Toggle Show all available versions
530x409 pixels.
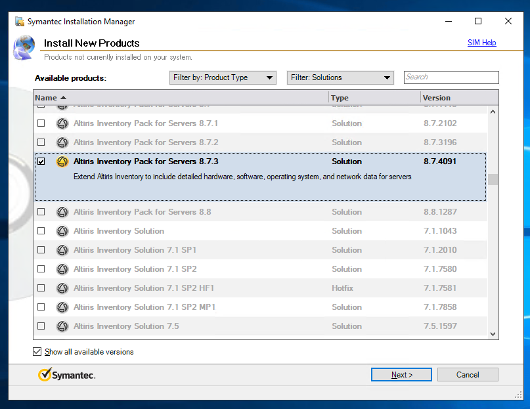point(37,351)
